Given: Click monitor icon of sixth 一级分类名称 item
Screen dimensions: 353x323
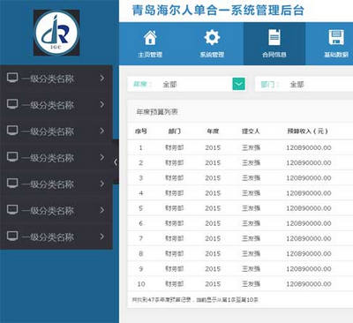Looking at the screenshot, I should 12,210.
